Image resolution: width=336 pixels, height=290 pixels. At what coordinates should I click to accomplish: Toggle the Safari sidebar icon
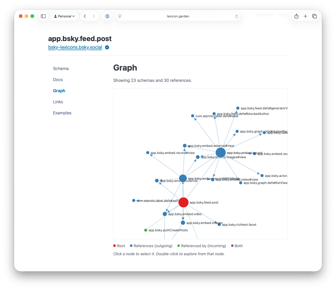coord(43,16)
